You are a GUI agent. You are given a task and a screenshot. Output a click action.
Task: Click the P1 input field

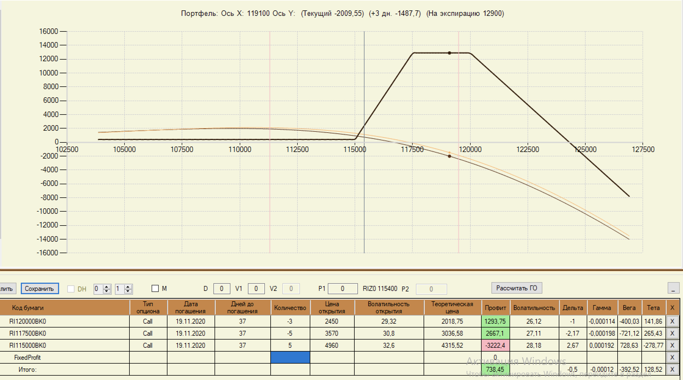click(342, 289)
